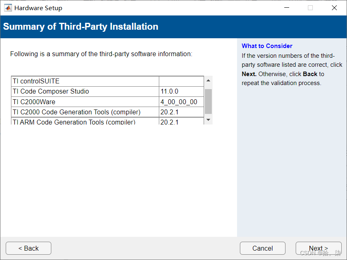Select the TI C2000Ware cell
This screenshot has height=260, width=347.
click(85, 102)
